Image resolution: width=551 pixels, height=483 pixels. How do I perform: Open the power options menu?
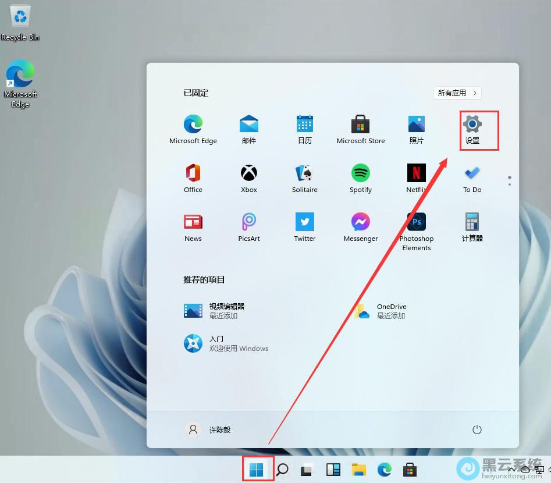click(x=477, y=429)
